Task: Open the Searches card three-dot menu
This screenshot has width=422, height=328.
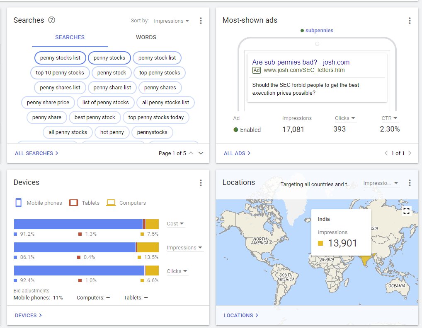Action: coord(201,21)
